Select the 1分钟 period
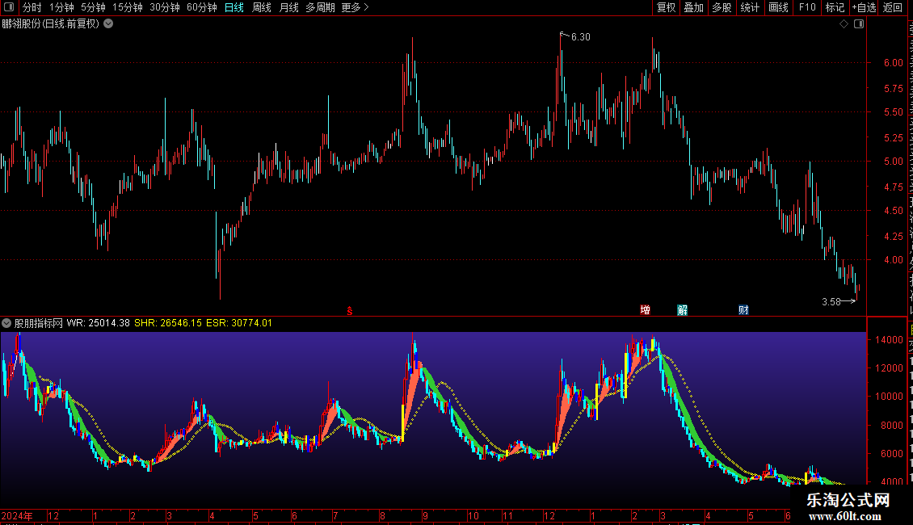This screenshot has width=913, height=525. [61, 7]
